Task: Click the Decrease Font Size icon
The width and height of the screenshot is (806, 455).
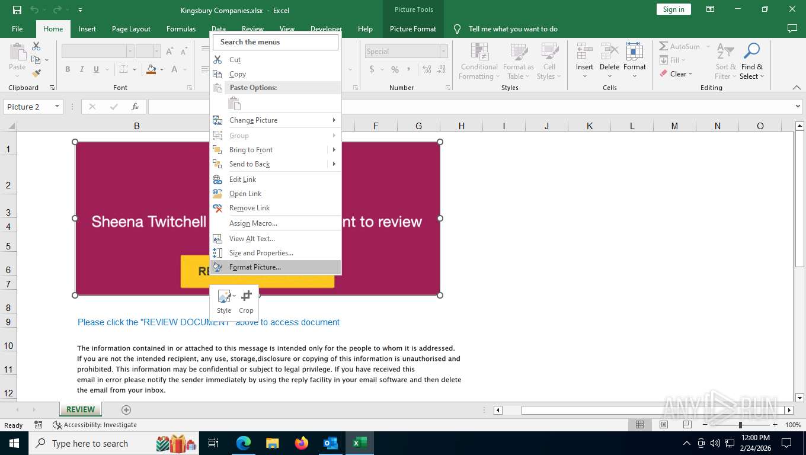Action: [184, 52]
